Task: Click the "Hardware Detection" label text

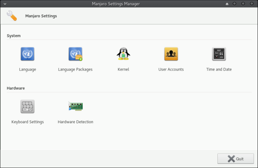Action: click(76, 122)
